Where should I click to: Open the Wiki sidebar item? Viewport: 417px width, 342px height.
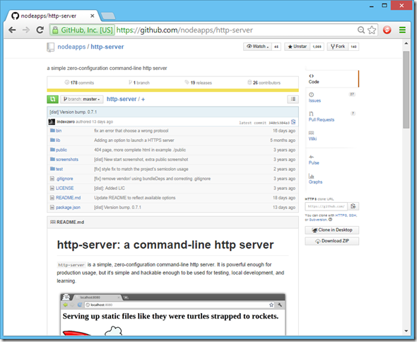click(312, 138)
